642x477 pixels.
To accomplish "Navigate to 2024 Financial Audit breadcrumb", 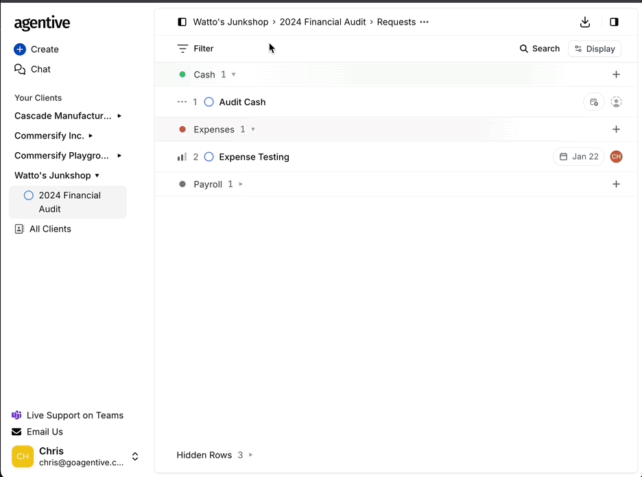I will 322,22.
